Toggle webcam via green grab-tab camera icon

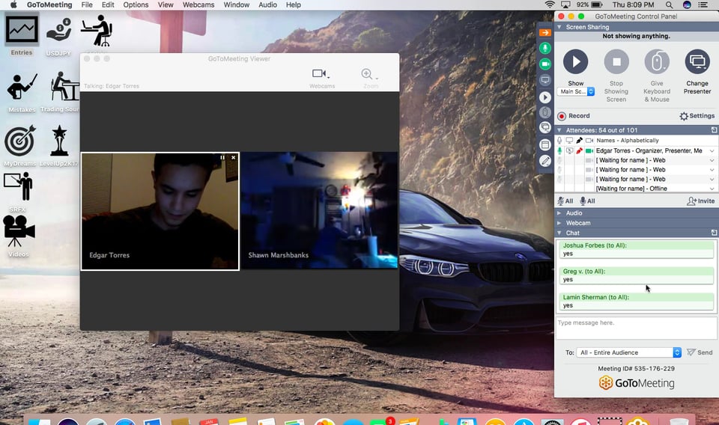(x=544, y=64)
